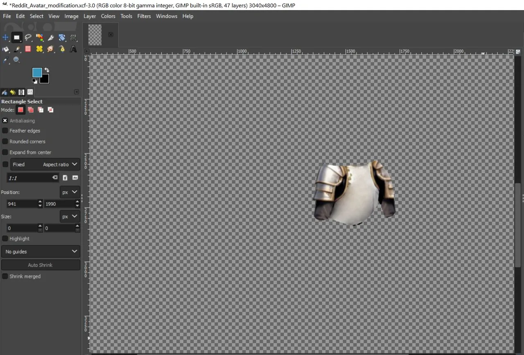
Task: Enable the Highlight checkbox
Action: pos(5,238)
